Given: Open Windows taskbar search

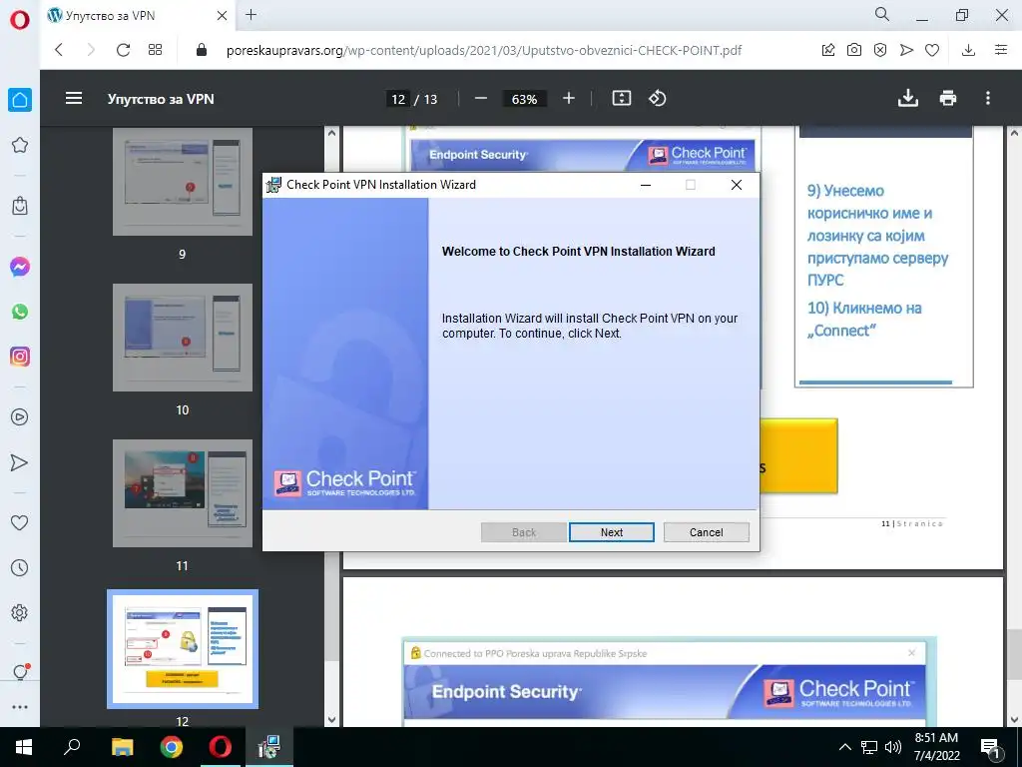Looking at the screenshot, I should [72, 747].
